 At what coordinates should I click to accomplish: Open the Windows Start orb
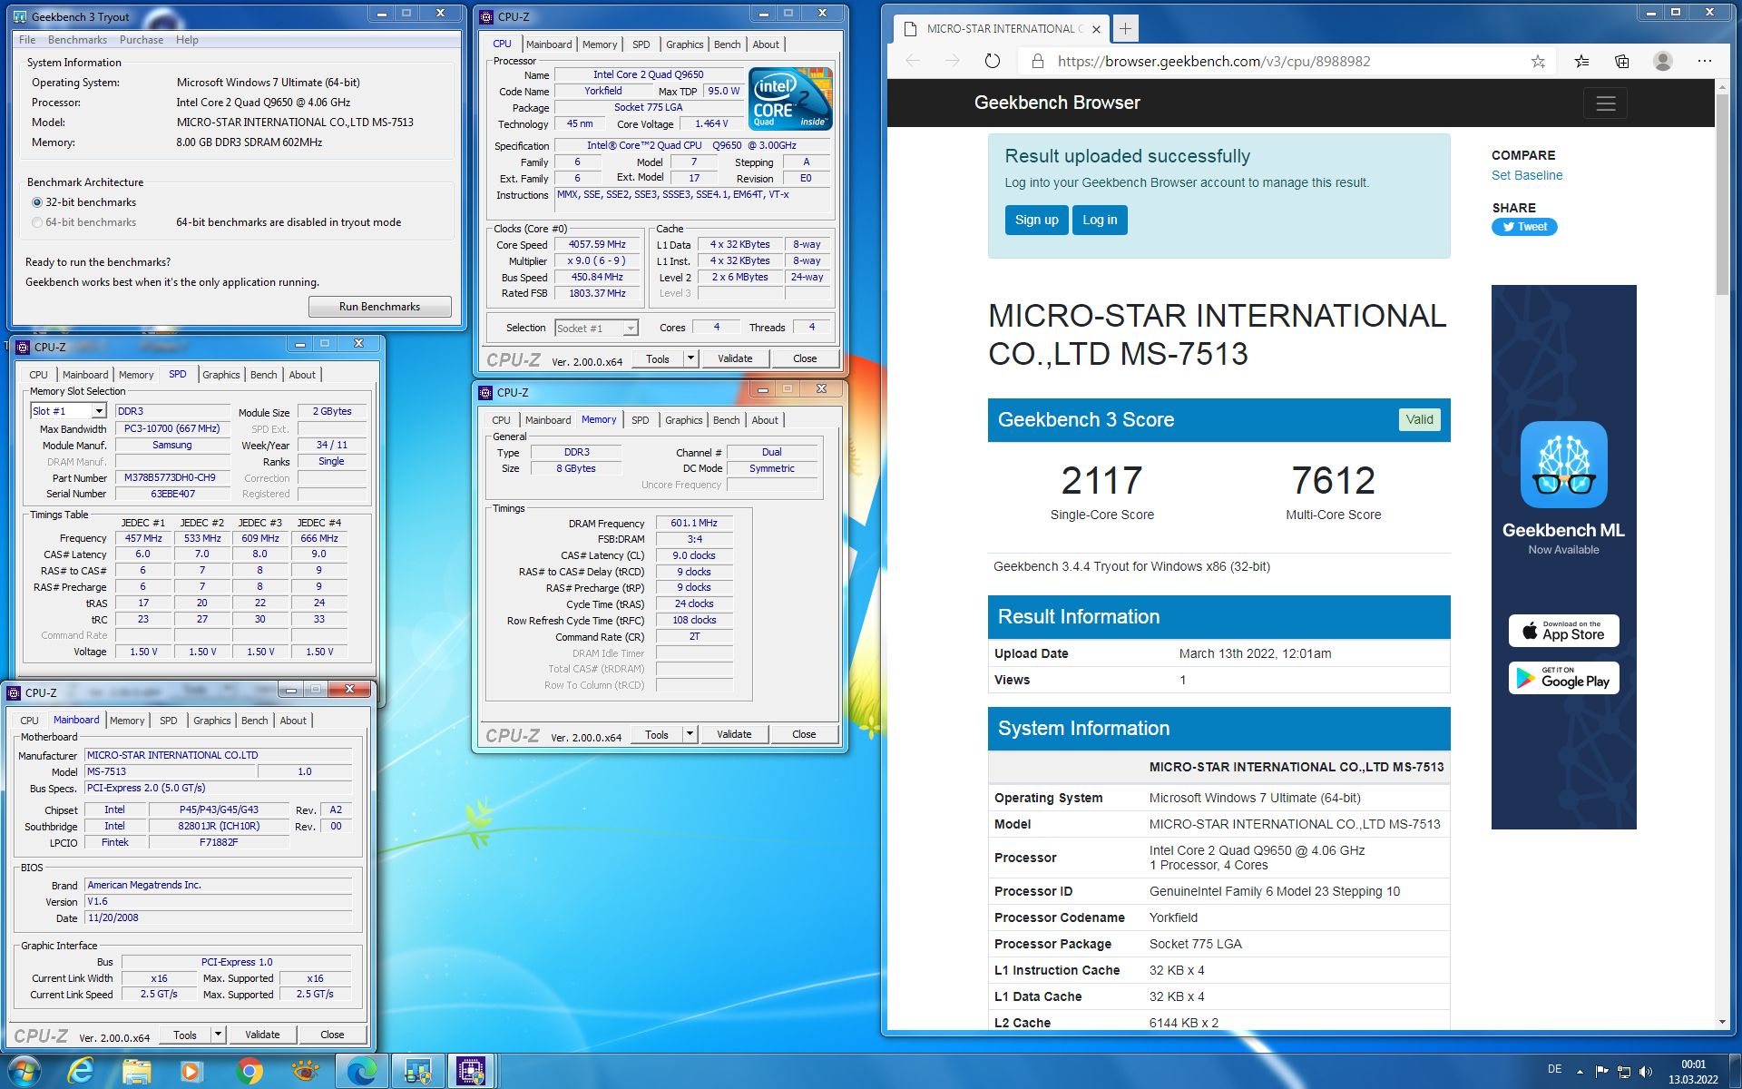24,1071
